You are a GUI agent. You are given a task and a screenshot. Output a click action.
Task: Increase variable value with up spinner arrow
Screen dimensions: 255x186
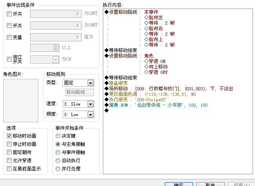click(56, 46)
